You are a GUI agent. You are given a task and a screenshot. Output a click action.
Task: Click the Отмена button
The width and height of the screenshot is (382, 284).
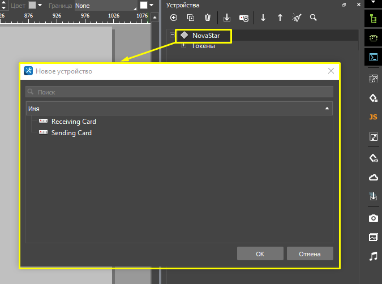click(310, 254)
